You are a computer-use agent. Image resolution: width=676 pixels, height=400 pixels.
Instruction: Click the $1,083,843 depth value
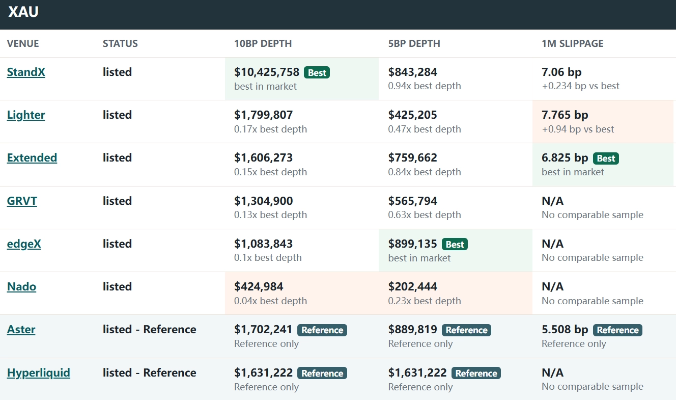coord(264,244)
